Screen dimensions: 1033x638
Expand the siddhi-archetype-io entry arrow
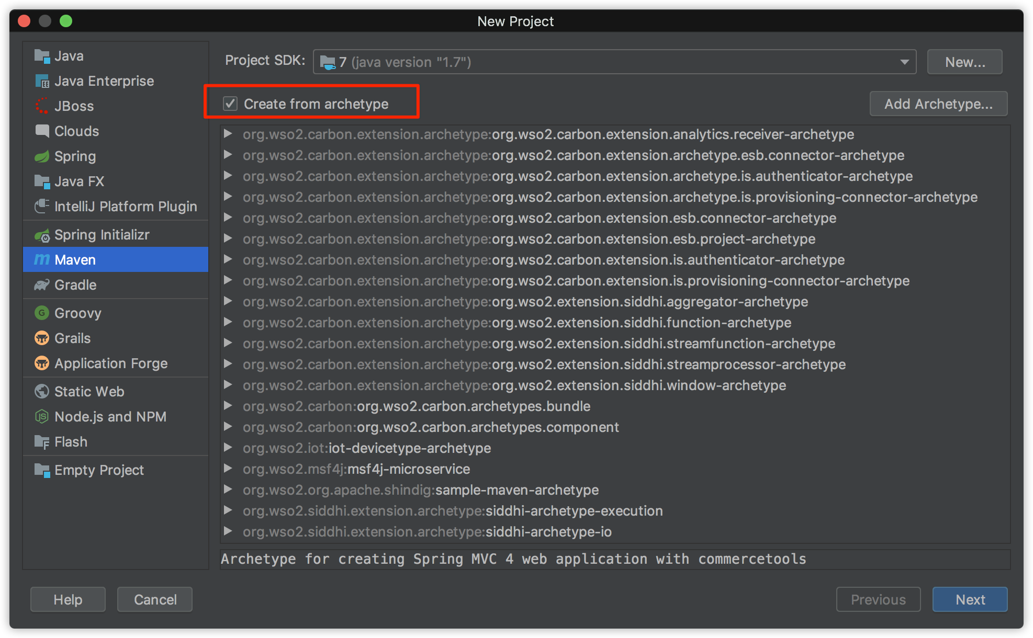pos(228,531)
